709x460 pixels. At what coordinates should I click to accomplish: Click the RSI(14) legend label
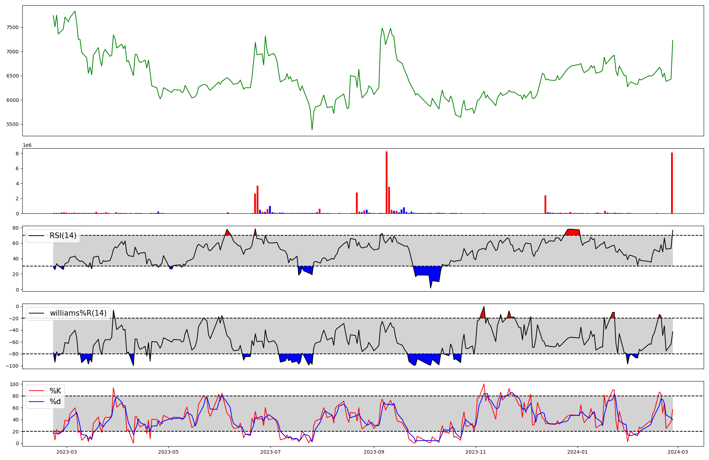(63, 236)
